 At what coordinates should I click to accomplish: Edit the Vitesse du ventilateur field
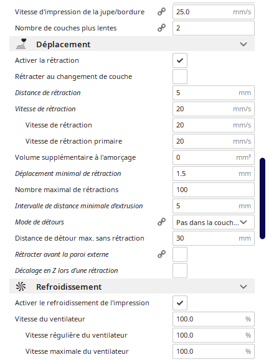(x=214, y=319)
